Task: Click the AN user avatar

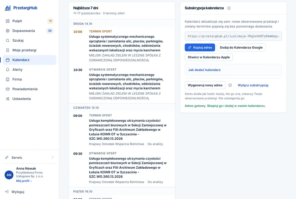Action: point(9,175)
